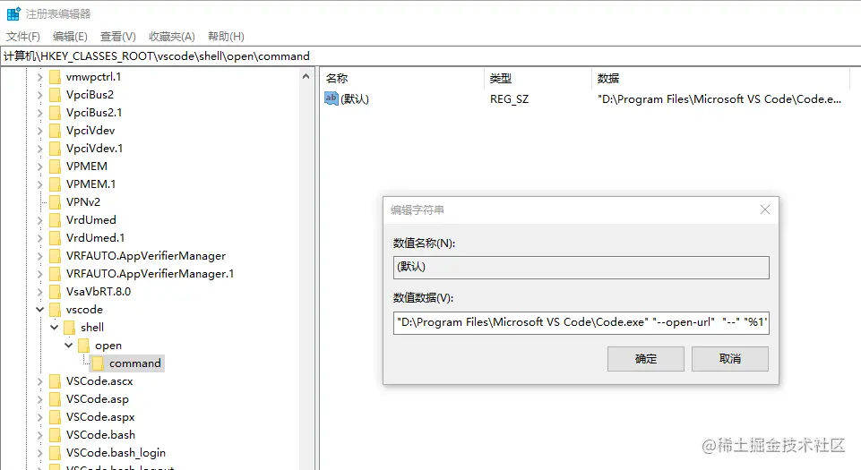Click the VPMEM folder icon

55,167
